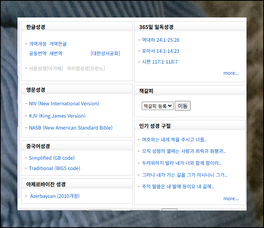The height and width of the screenshot is (228, 264).
Task: Open Azerbaycan (2010개정) Bible
Action: (x=55, y=196)
